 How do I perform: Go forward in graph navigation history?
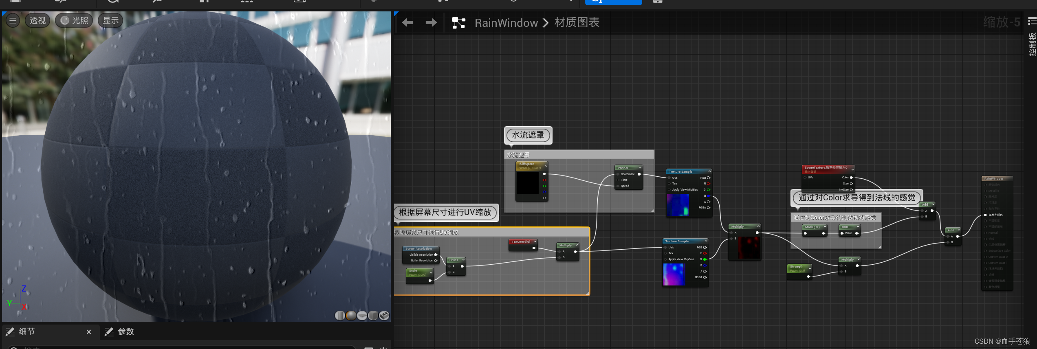431,23
